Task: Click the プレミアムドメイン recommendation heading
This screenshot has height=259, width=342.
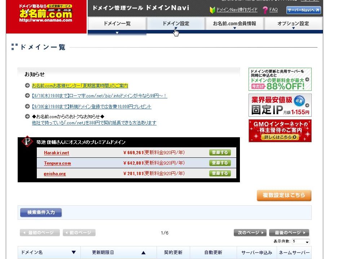Action: tap(81, 142)
